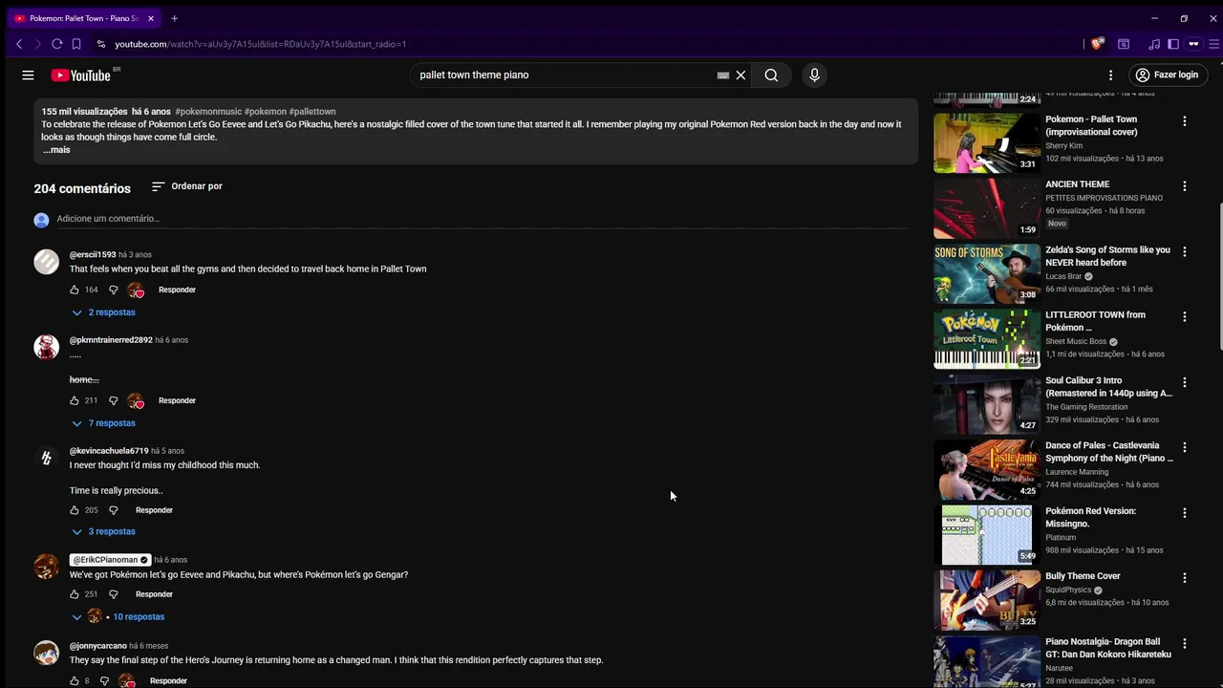This screenshot has width=1223, height=688.
Task: Expand 3 respostas under @kevincachuela6719 comment
Action: pyautogui.click(x=103, y=531)
